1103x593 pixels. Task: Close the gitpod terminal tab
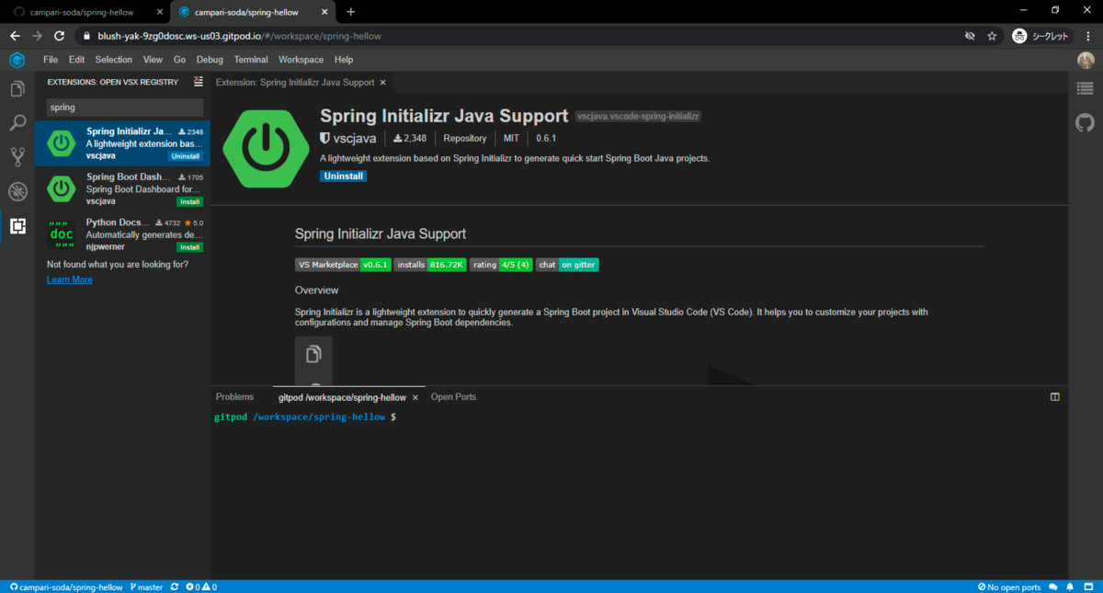click(415, 398)
